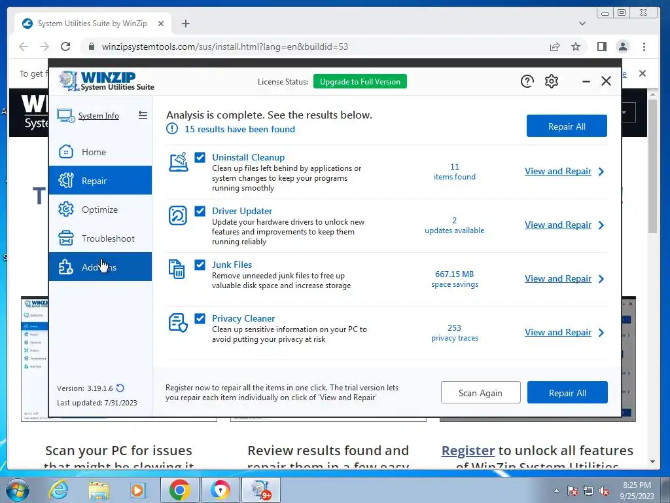This screenshot has width=670, height=503.
Task: Uncheck Privacy Cleaner checkbox
Action: coord(200,318)
